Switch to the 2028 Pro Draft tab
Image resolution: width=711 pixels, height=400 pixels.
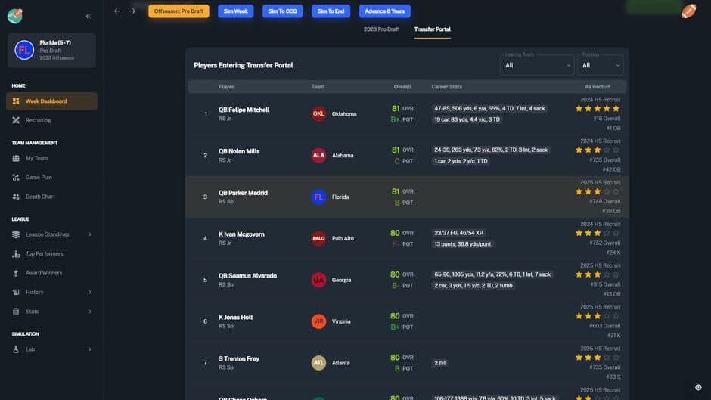pyautogui.click(x=382, y=29)
